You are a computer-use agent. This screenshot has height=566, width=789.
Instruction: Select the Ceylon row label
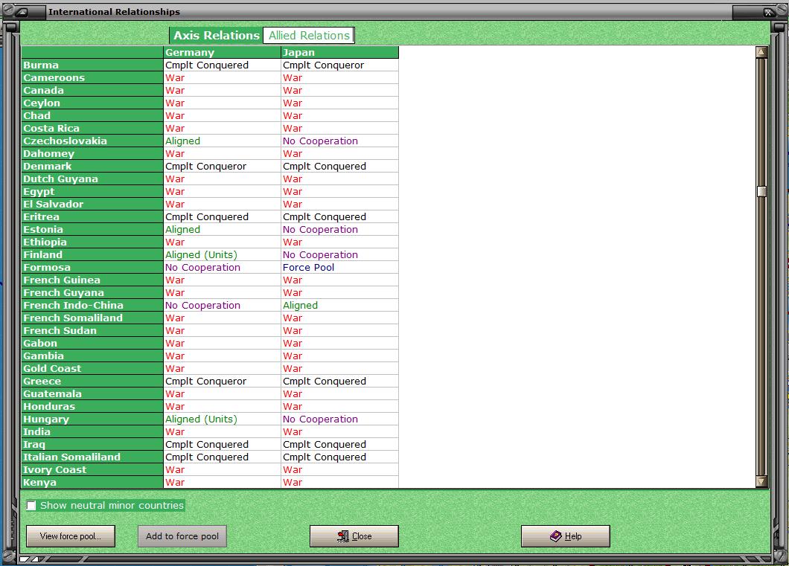point(92,103)
